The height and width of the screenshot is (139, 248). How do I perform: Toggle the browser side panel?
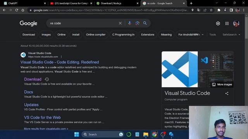[231, 10]
